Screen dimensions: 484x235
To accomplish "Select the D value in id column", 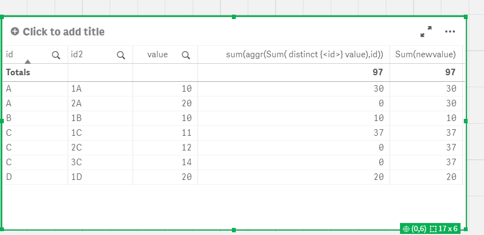I will point(9,177).
